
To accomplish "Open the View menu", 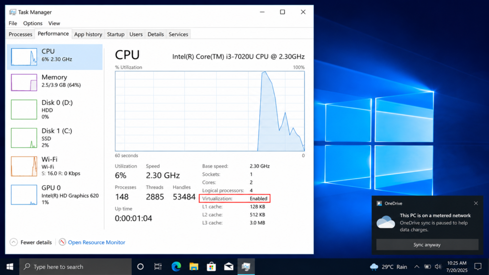I will point(54,23).
